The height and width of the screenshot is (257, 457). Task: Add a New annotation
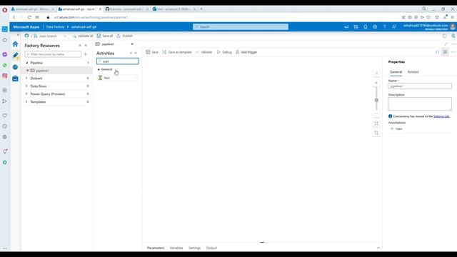[396, 128]
